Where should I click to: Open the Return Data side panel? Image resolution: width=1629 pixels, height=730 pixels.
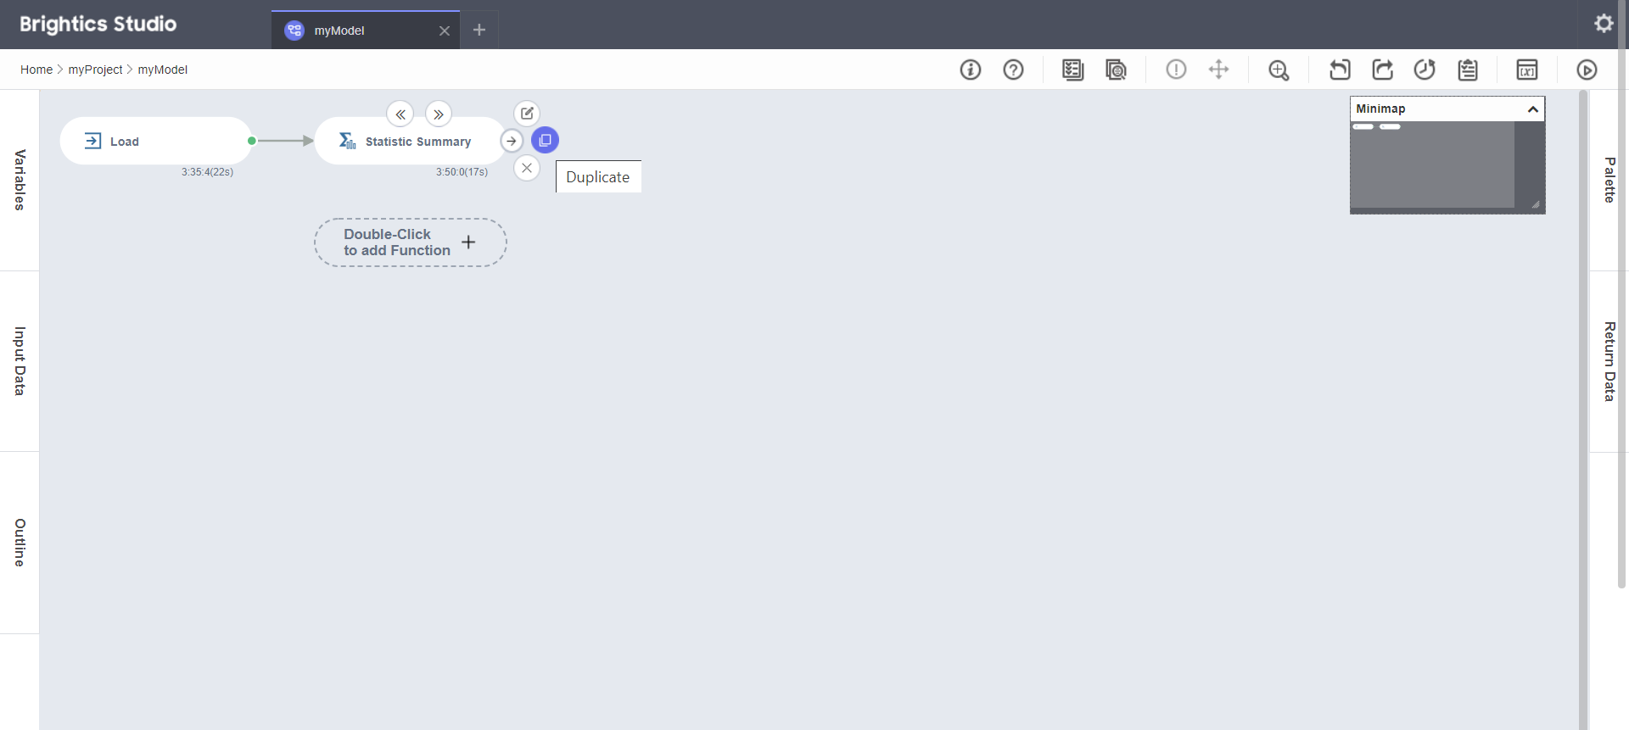1609,361
